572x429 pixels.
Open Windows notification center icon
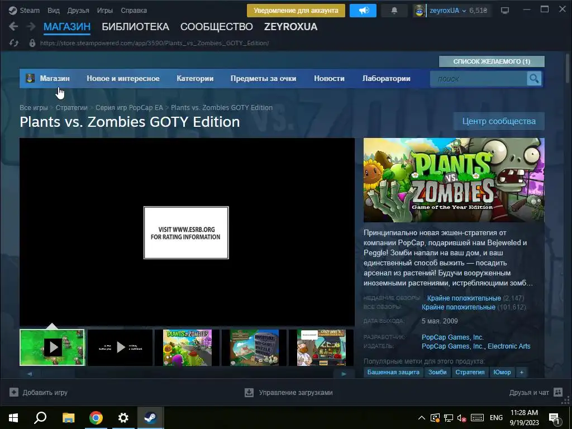pos(555,418)
